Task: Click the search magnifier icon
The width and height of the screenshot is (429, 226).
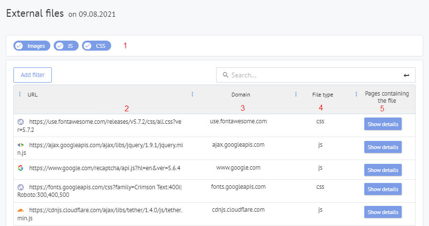Action: 225,75
